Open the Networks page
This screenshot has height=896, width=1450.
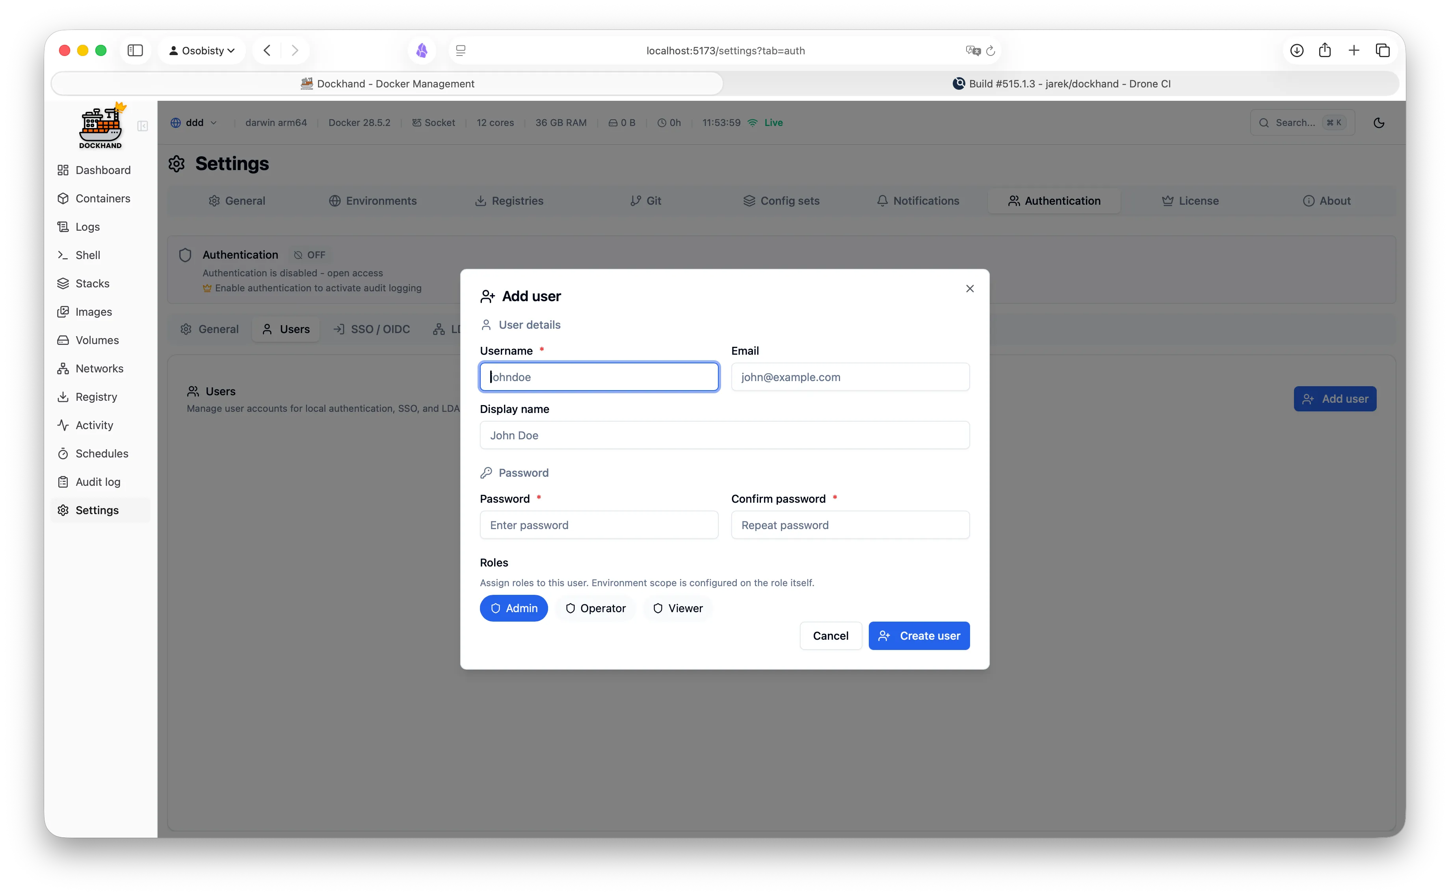pos(99,368)
